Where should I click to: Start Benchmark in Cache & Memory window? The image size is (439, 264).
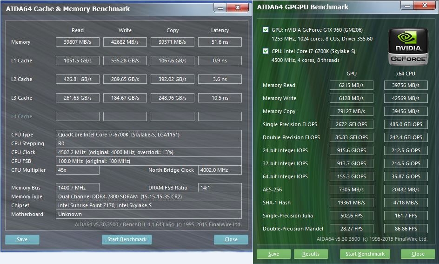pyautogui.click(x=127, y=239)
